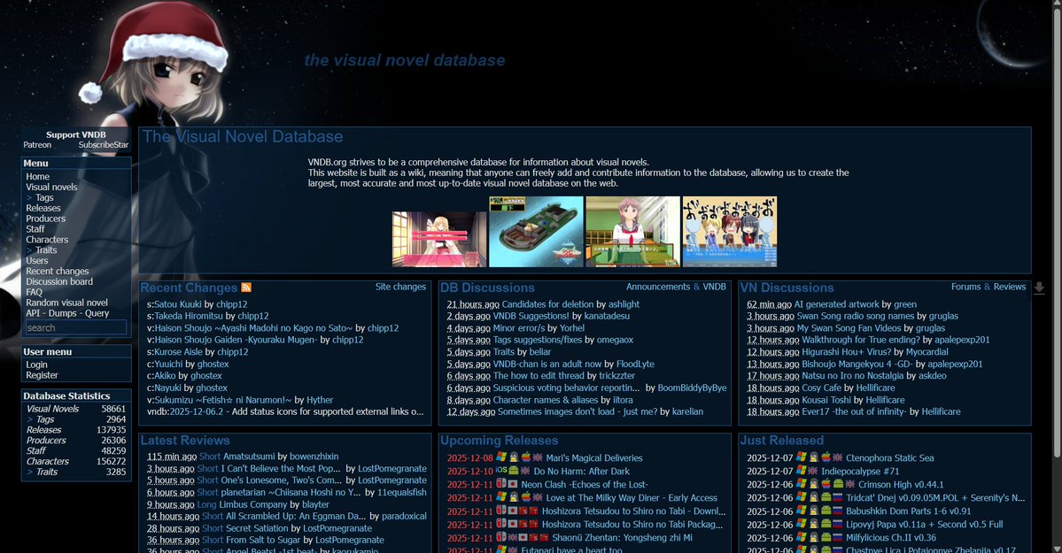Click Apple icon in Ctenophora Static Sea row
Viewport: 1062px width, 553px height.
coord(826,457)
